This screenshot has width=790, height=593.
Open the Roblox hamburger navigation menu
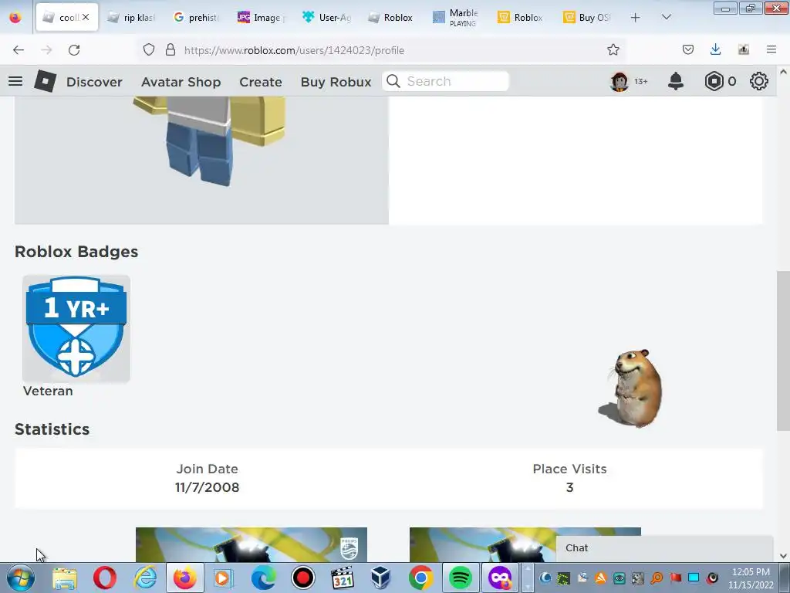click(15, 81)
